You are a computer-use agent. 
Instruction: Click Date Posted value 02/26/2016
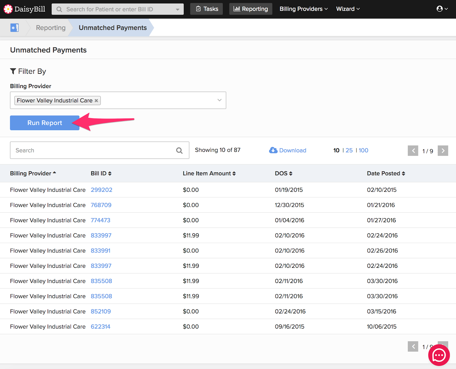point(382,251)
